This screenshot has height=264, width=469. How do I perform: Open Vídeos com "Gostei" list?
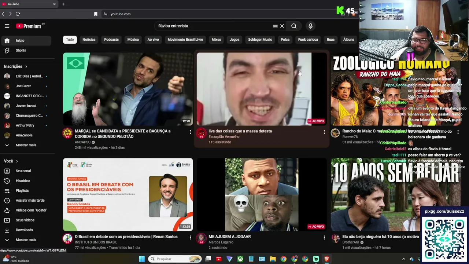pos(26,210)
